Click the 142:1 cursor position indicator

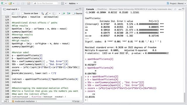click(x=6, y=101)
